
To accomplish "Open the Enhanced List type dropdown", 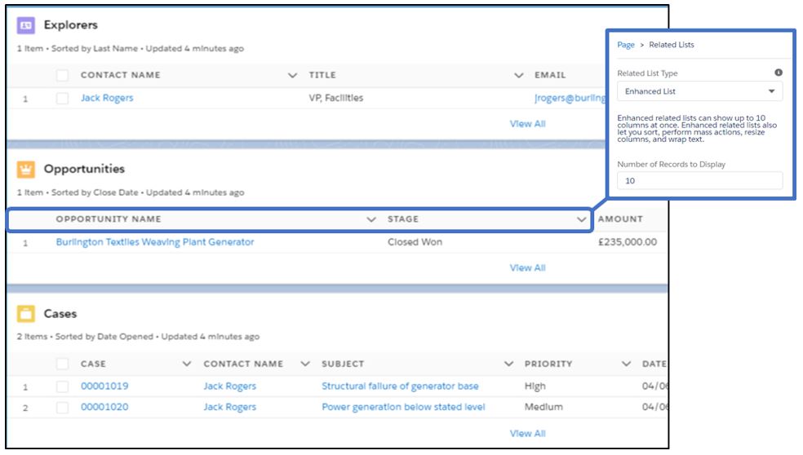I will tap(699, 91).
